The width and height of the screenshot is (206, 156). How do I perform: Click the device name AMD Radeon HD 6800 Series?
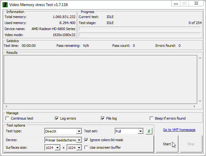point(53,29)
